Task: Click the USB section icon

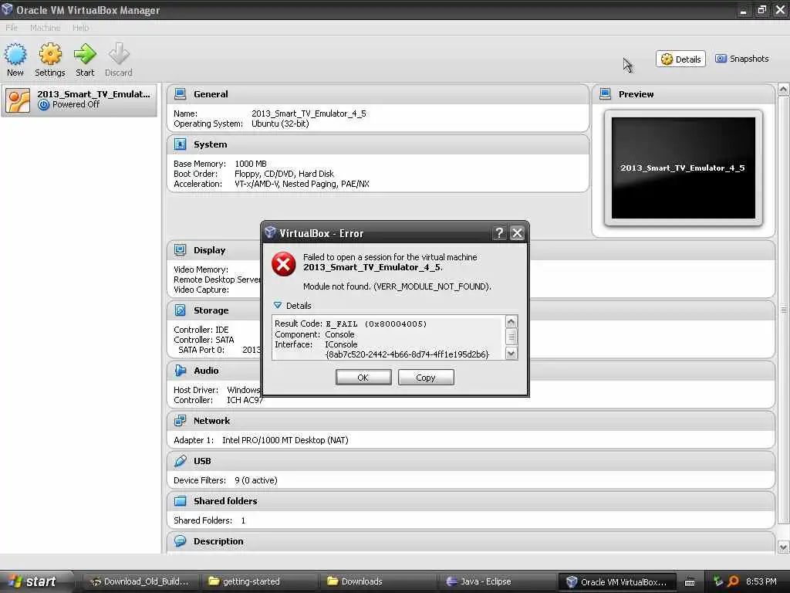Action: point(180,461)
